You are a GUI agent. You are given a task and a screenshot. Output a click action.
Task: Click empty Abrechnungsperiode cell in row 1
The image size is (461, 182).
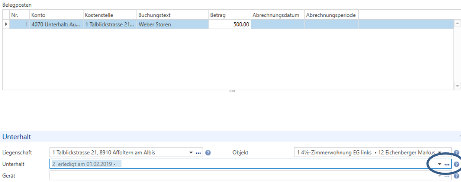pyautogui.click(x=331, y=24)
